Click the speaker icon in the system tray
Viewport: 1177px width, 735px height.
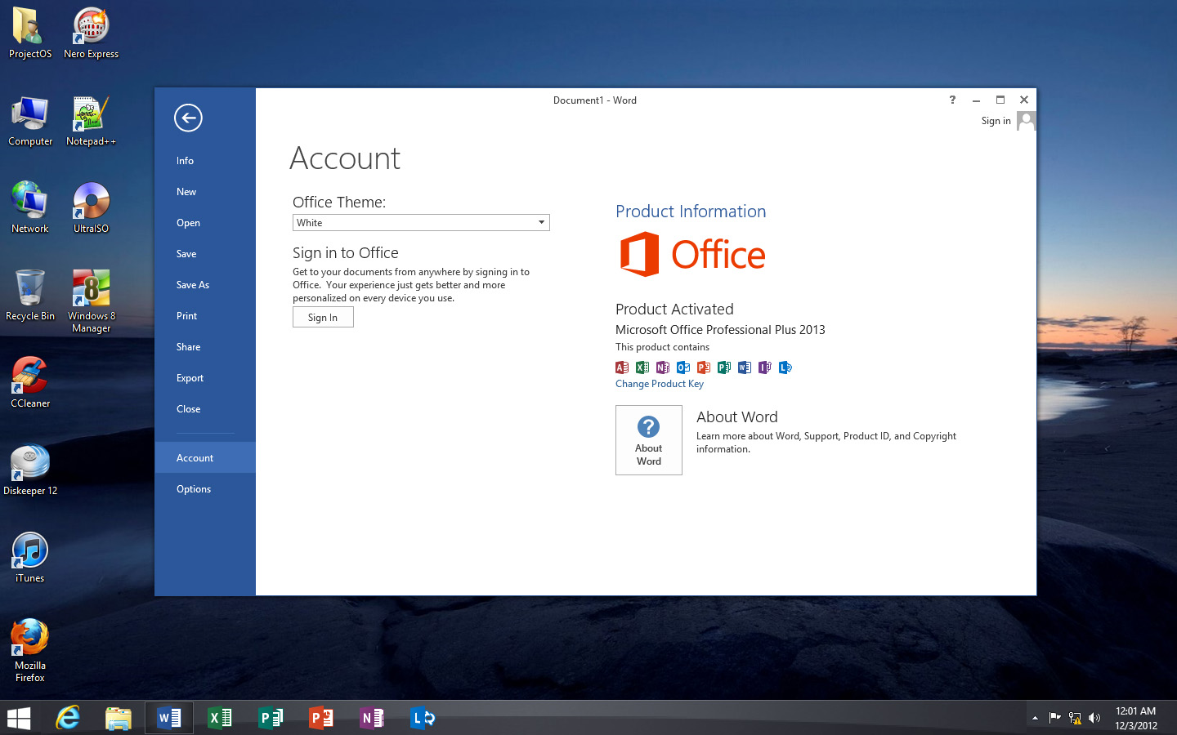1094,718
